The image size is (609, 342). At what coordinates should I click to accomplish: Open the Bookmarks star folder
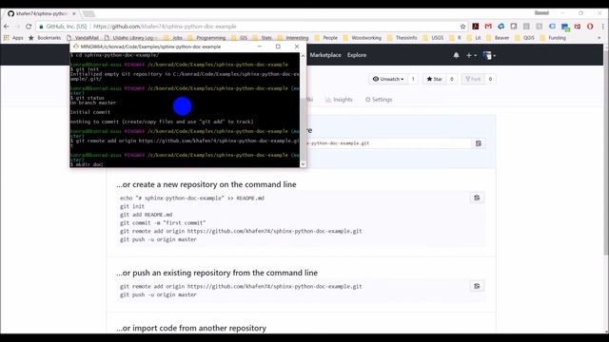coord(45,38)
